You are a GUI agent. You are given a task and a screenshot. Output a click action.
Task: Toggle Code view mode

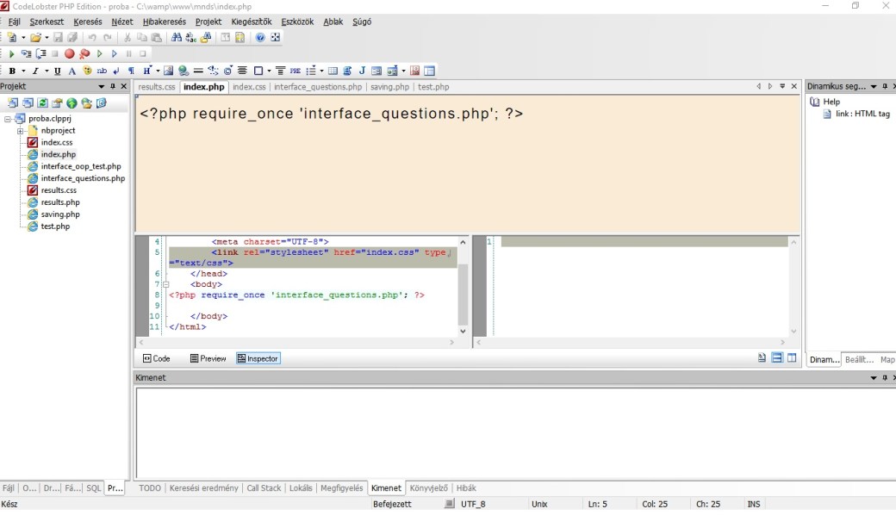pyautogui.click(x=157, y=358)
